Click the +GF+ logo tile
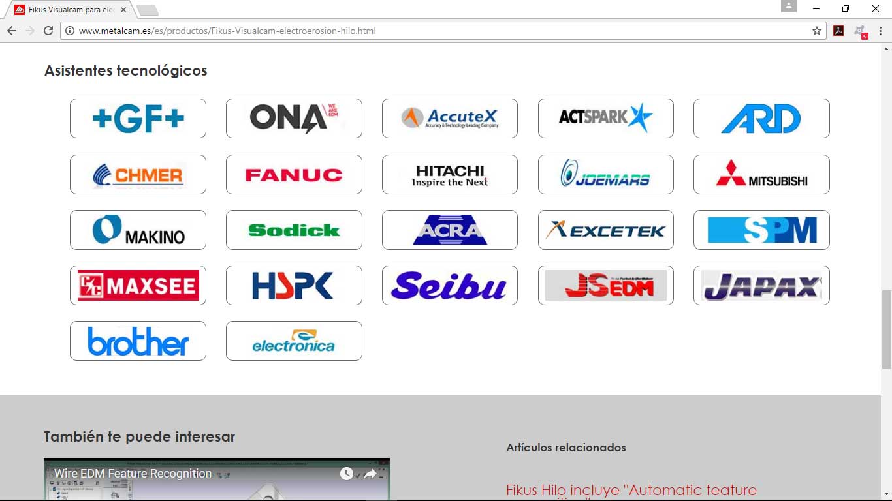Viewport: 892px width, 501px height. [138, 118]
